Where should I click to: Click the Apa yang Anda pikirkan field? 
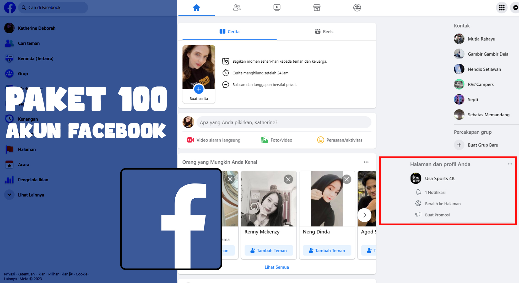tap(284, 122)
